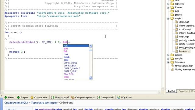Click OP_BUY in the OrderSend line

[x=46, y=42]
